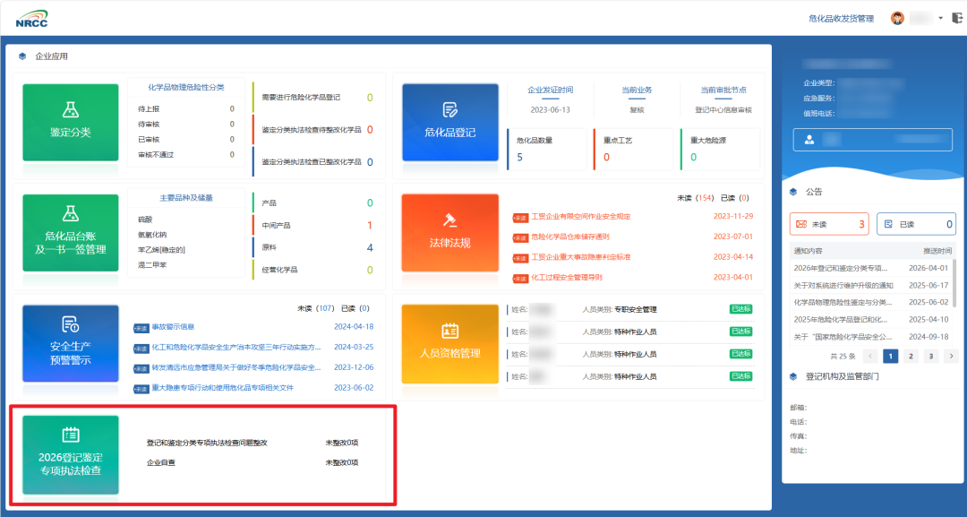Switch to the 已读 notices tab
The image size is (967, 517).
[x=917, y=224]
